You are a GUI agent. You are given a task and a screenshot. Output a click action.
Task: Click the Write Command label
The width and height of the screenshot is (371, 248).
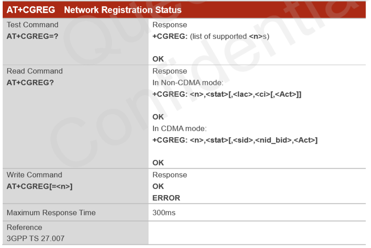click(x=34, y=175)
